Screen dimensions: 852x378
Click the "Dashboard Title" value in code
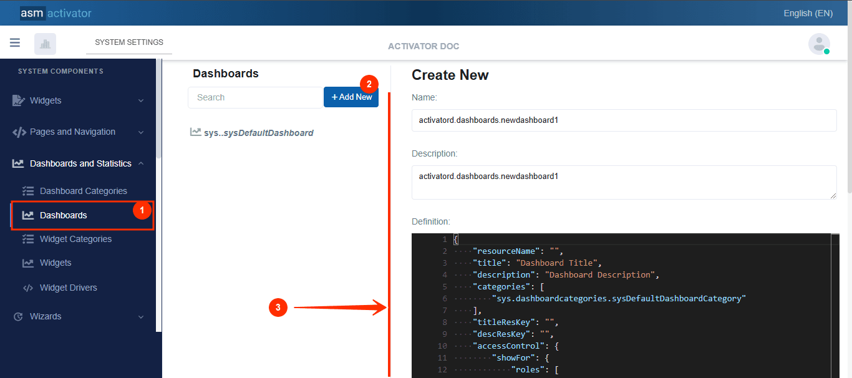pos(558,263)
